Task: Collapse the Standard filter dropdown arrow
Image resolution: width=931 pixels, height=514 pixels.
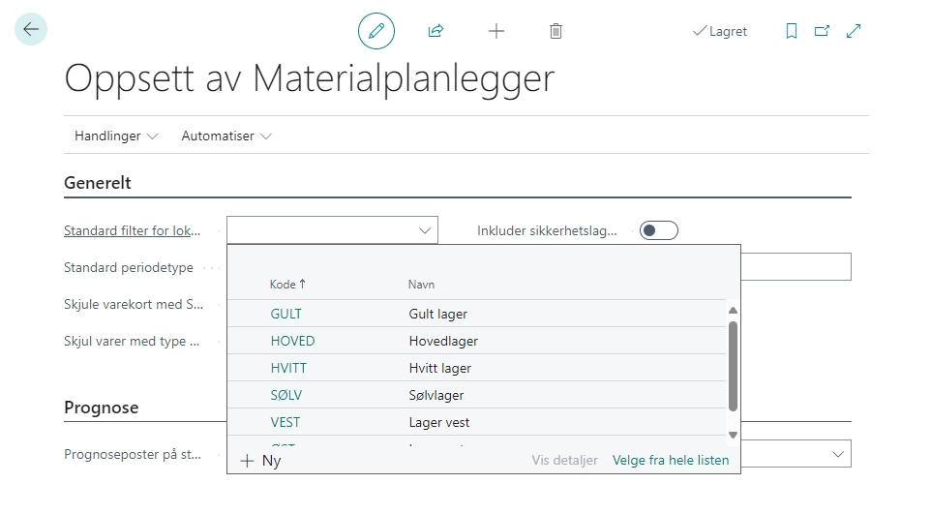Action: 424,230
